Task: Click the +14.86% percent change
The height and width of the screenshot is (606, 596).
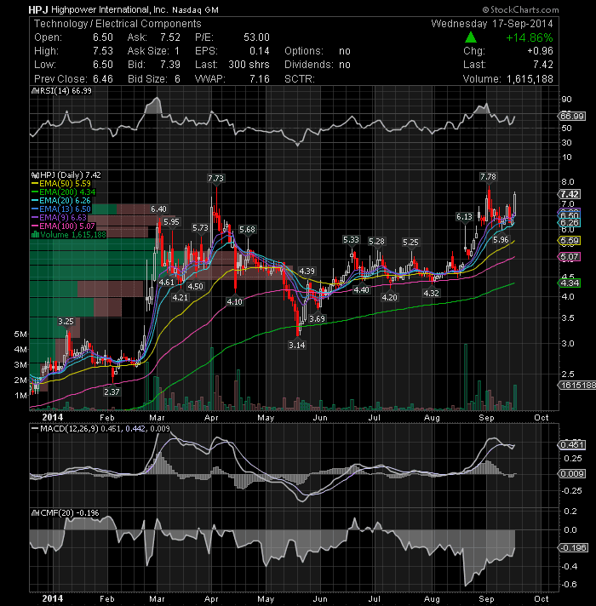Action: pyautogui.click(x=529, y=37)
